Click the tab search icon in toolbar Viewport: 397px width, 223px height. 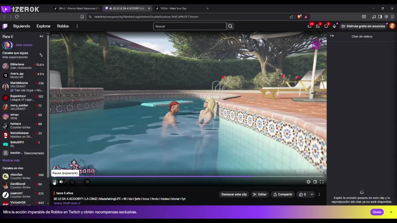pos(364,17)
